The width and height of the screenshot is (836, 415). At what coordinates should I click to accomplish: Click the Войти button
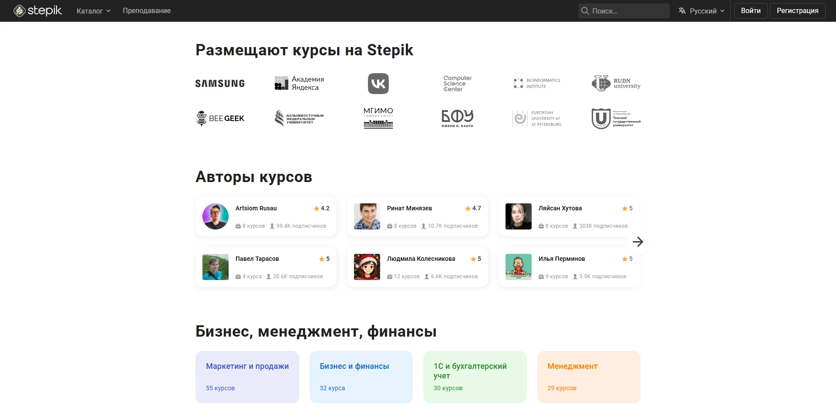pyautogui.click(x=751, y=11)
